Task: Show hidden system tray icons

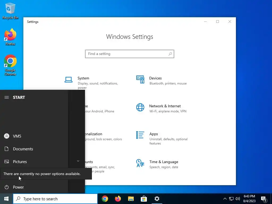Action: pyautogui.click(x=225, y=199)
